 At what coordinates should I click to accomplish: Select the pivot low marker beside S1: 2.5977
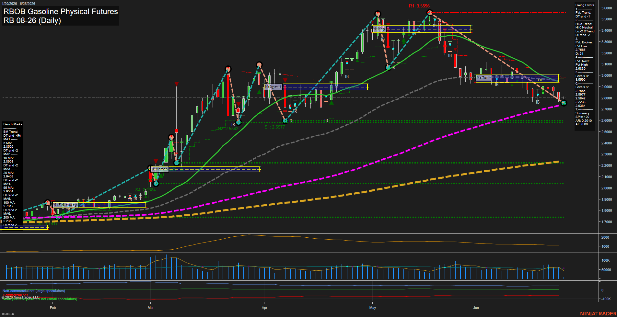285,121
